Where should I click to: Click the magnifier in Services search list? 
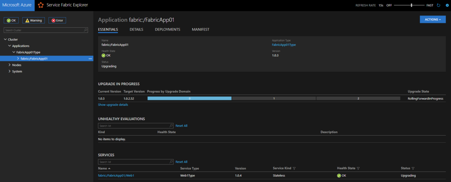click(x=171, y=162)
